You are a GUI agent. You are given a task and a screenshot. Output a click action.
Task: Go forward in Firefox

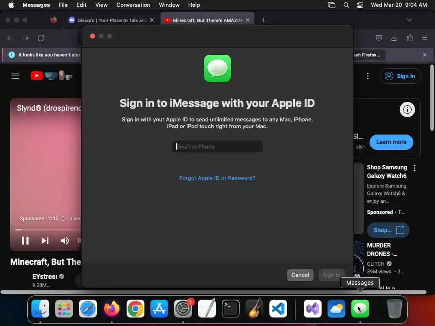coord(25,38)
